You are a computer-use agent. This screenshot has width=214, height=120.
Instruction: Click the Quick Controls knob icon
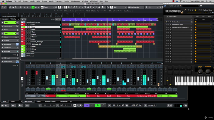pos(17,62)
